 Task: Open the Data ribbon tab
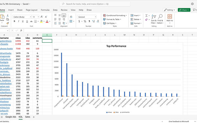[x=55, y=10]
